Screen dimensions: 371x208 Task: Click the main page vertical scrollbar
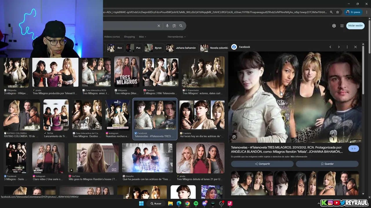369,38
